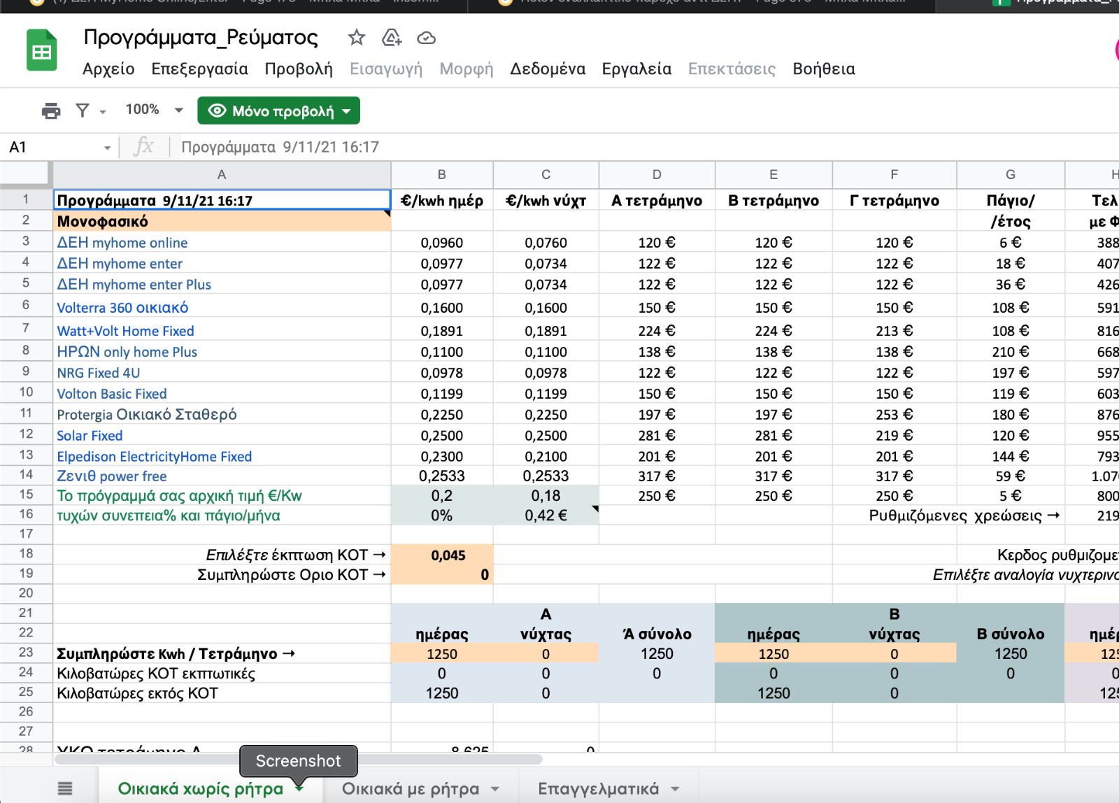Open the Βοήθεια menu
Image resolution: width=1119 pixels, height=803 pixels.
tap(824, 69)
